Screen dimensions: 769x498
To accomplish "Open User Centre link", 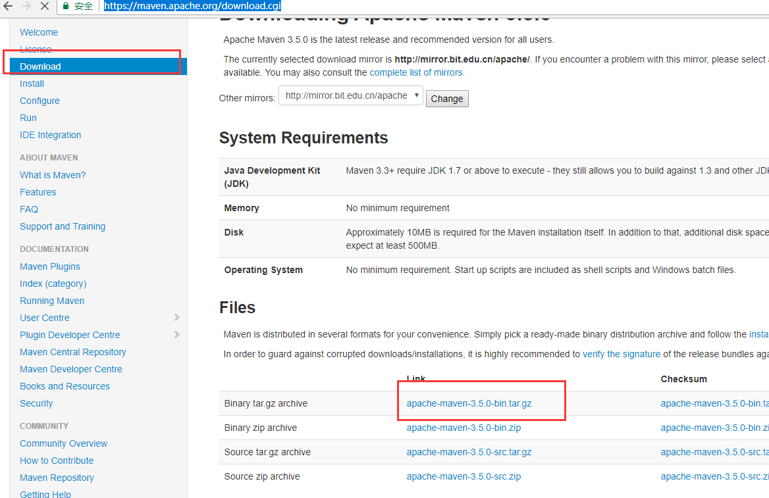I will 45,318.
